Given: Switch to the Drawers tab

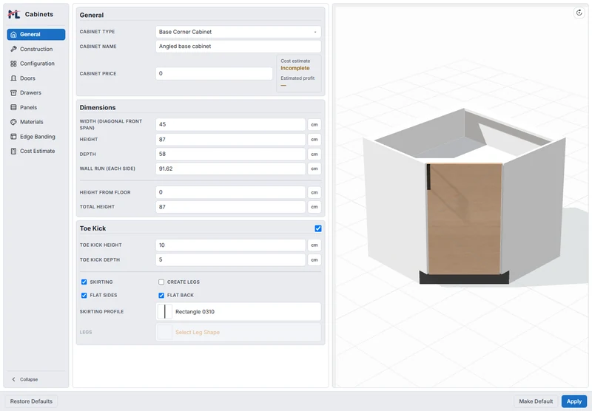Looking at the screenshot, I should [36, 92].
